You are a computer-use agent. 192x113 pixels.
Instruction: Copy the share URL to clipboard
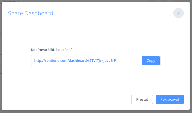point(151,60)
